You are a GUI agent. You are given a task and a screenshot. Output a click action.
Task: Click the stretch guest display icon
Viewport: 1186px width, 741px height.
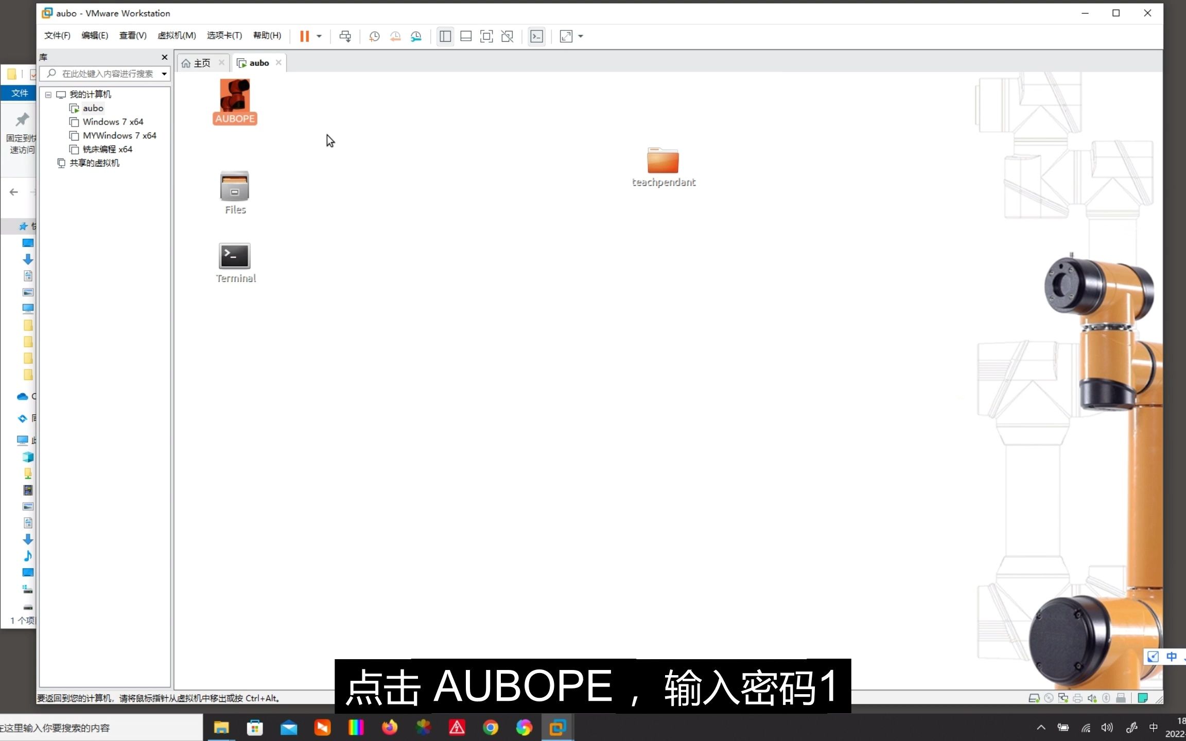click(566, 36)
